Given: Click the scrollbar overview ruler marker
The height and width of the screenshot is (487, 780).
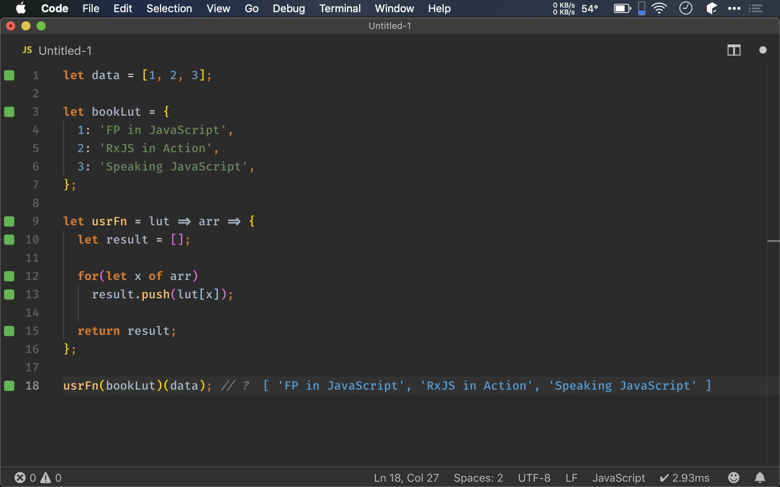Looking at the screenshot, I should [773, 241].
